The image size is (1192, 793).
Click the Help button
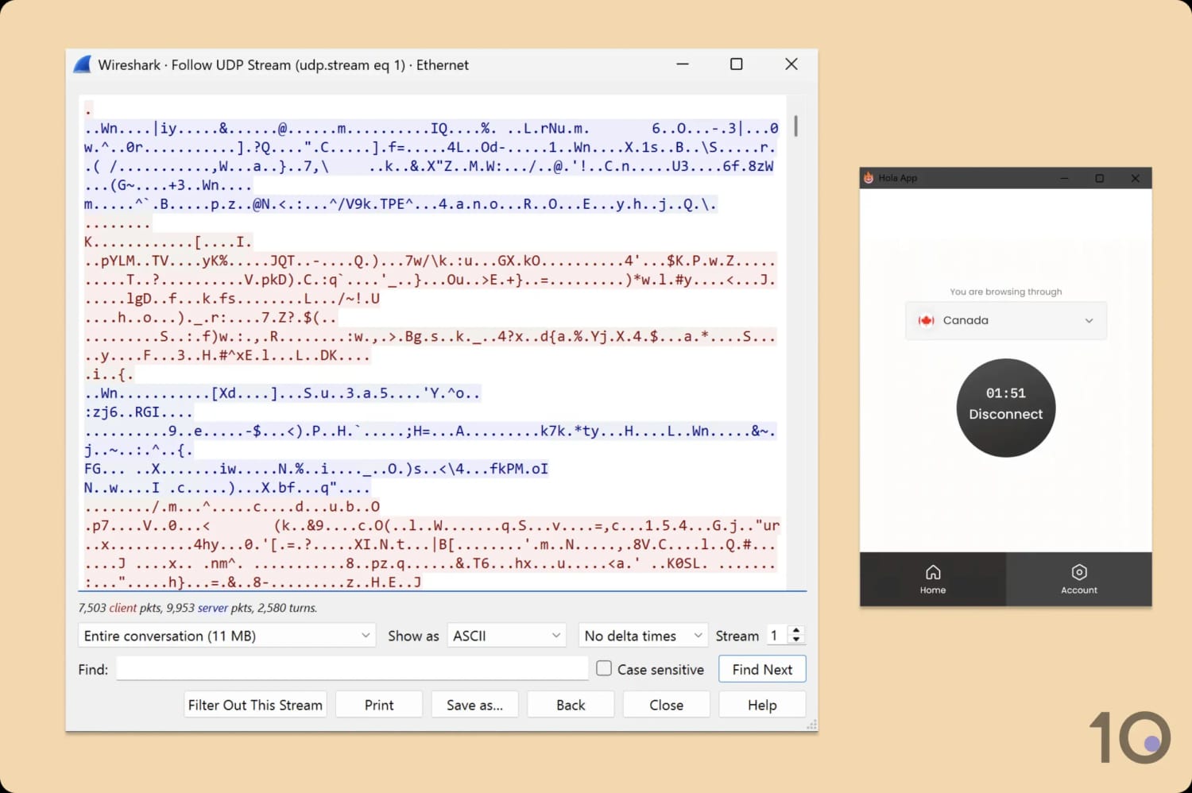pos(762,705)
